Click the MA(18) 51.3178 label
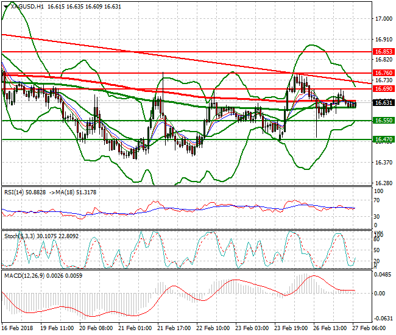The height and width of the screenshot is (335, 396). coord(76,192)
